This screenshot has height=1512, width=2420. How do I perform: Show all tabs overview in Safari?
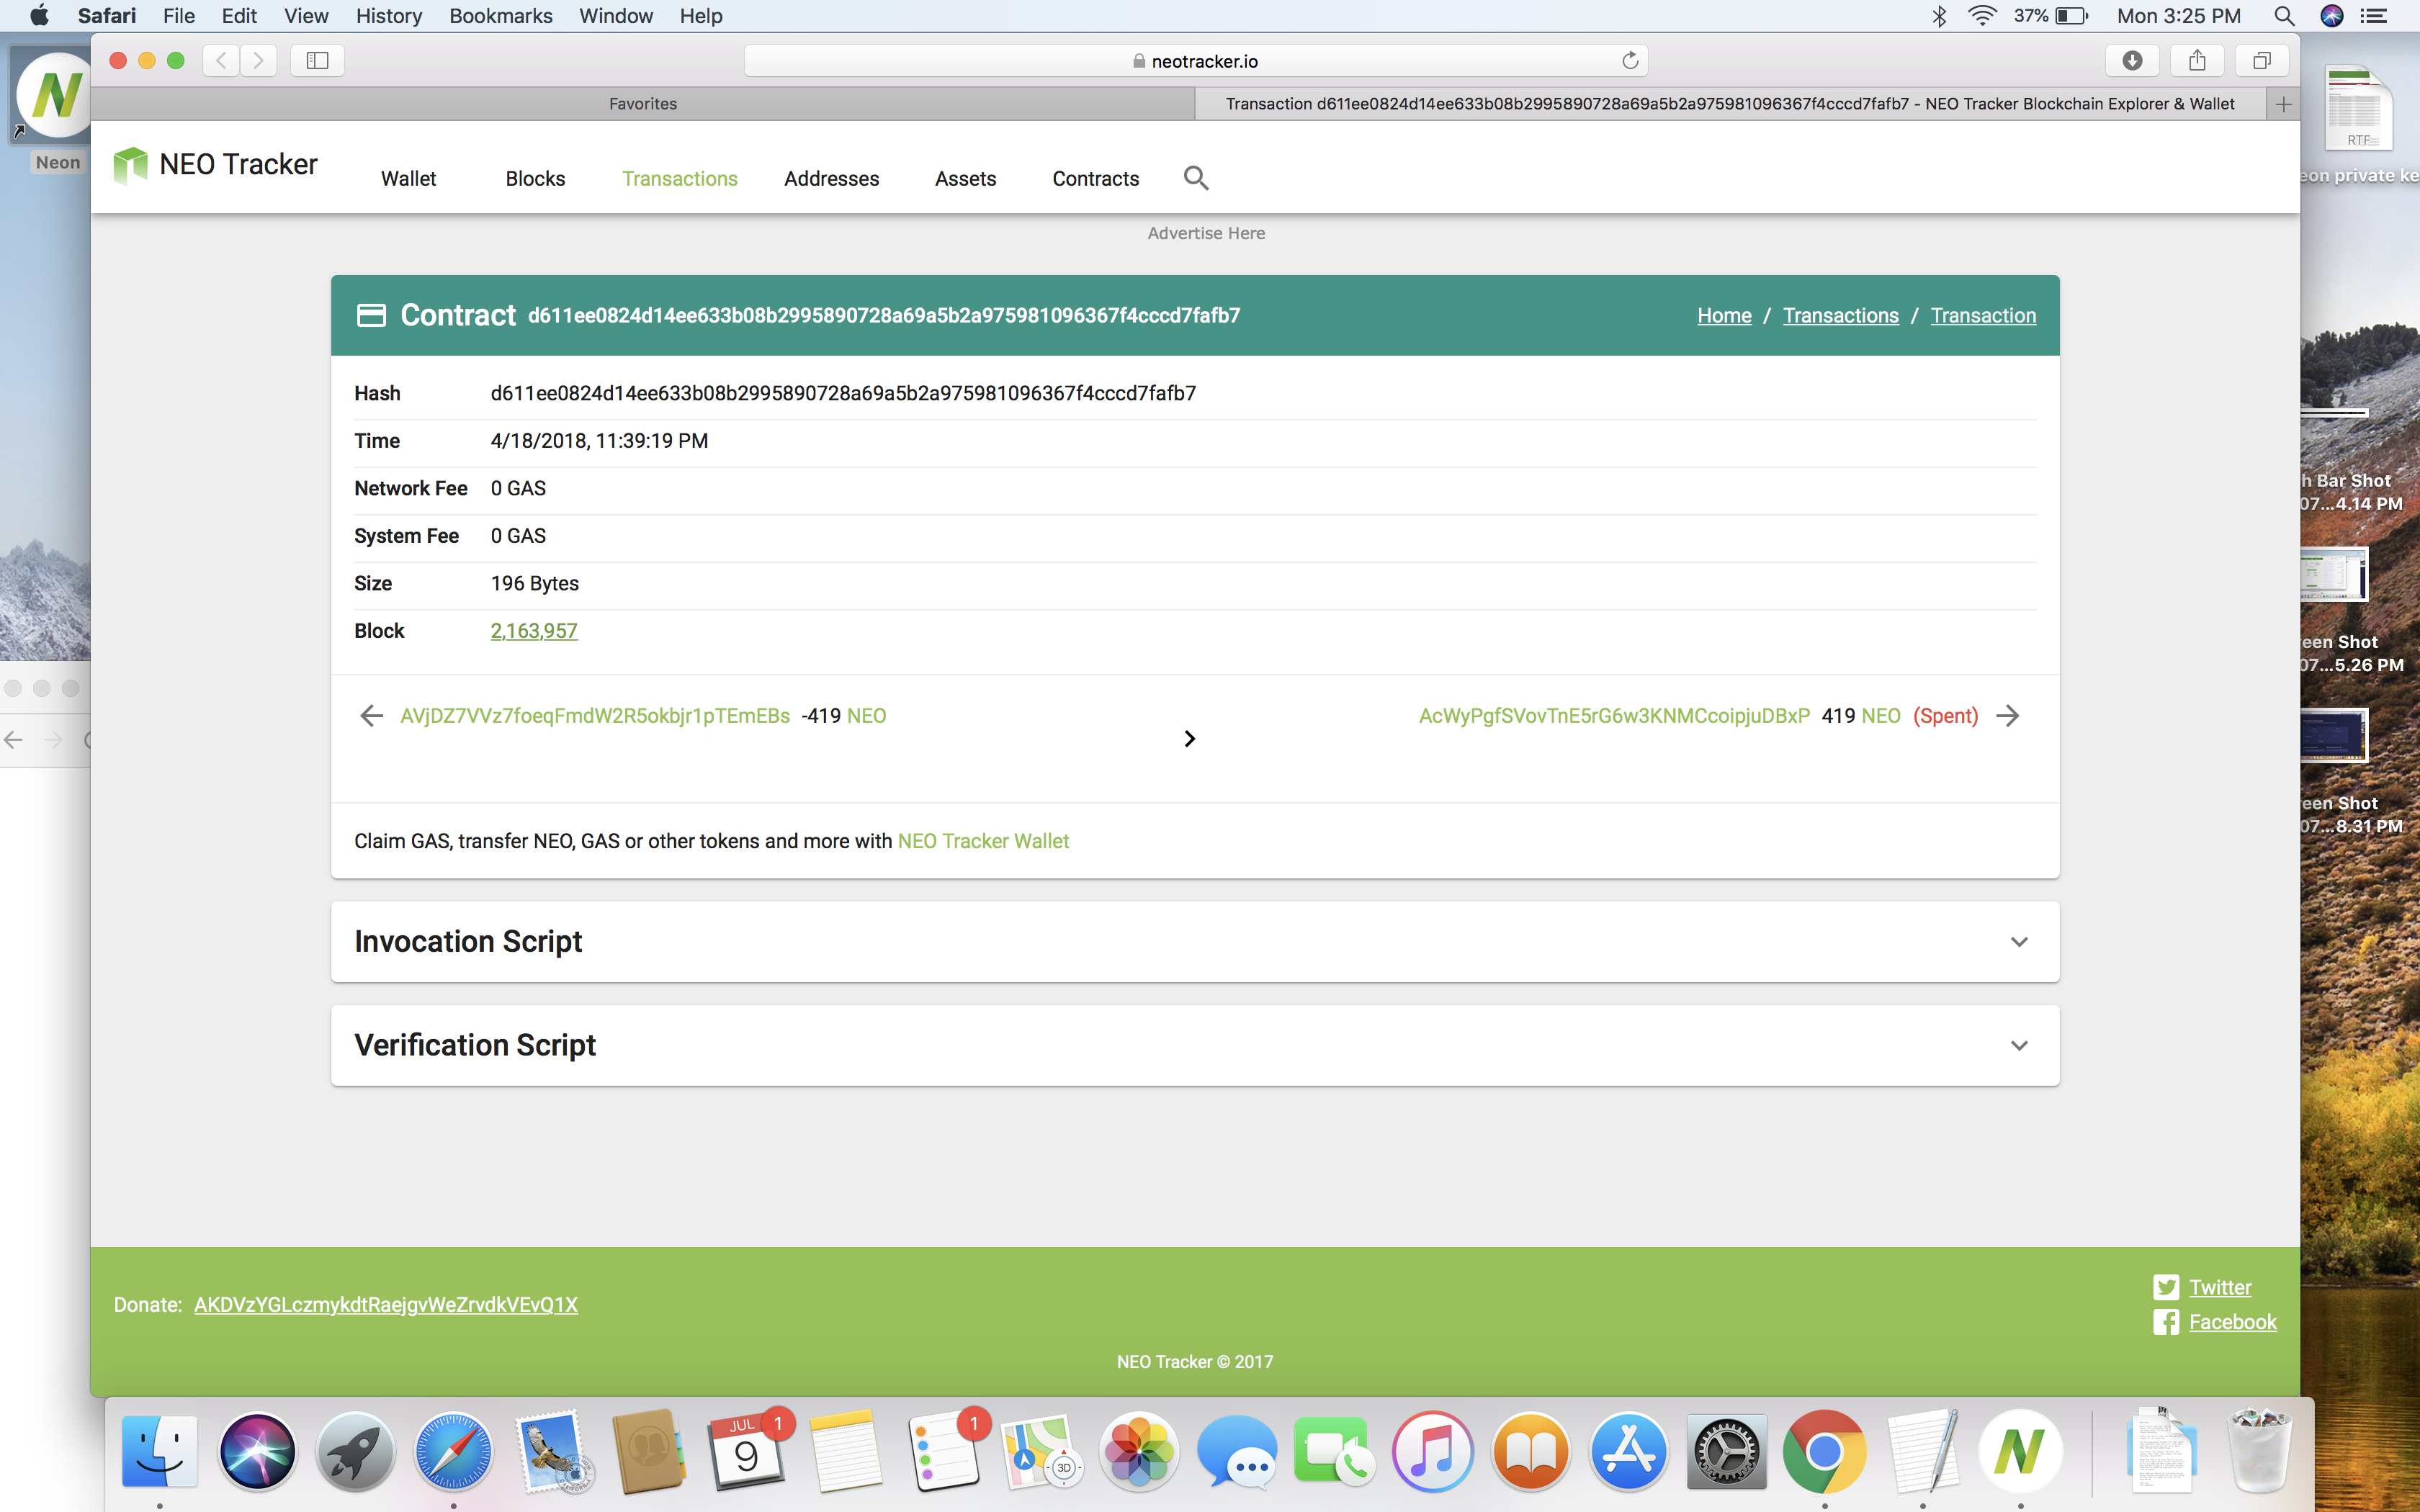pos(2261,61)
